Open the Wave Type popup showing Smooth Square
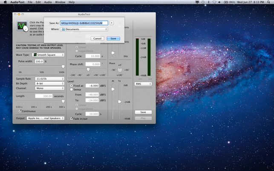 click(48, 55)
